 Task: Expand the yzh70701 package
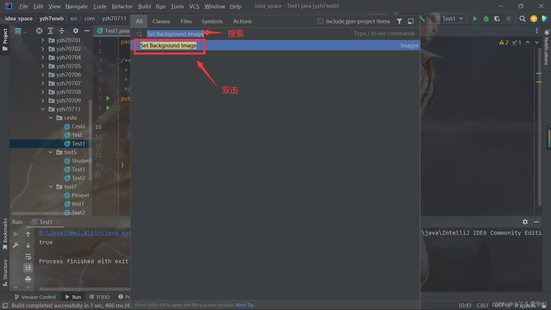click(42, 40)
